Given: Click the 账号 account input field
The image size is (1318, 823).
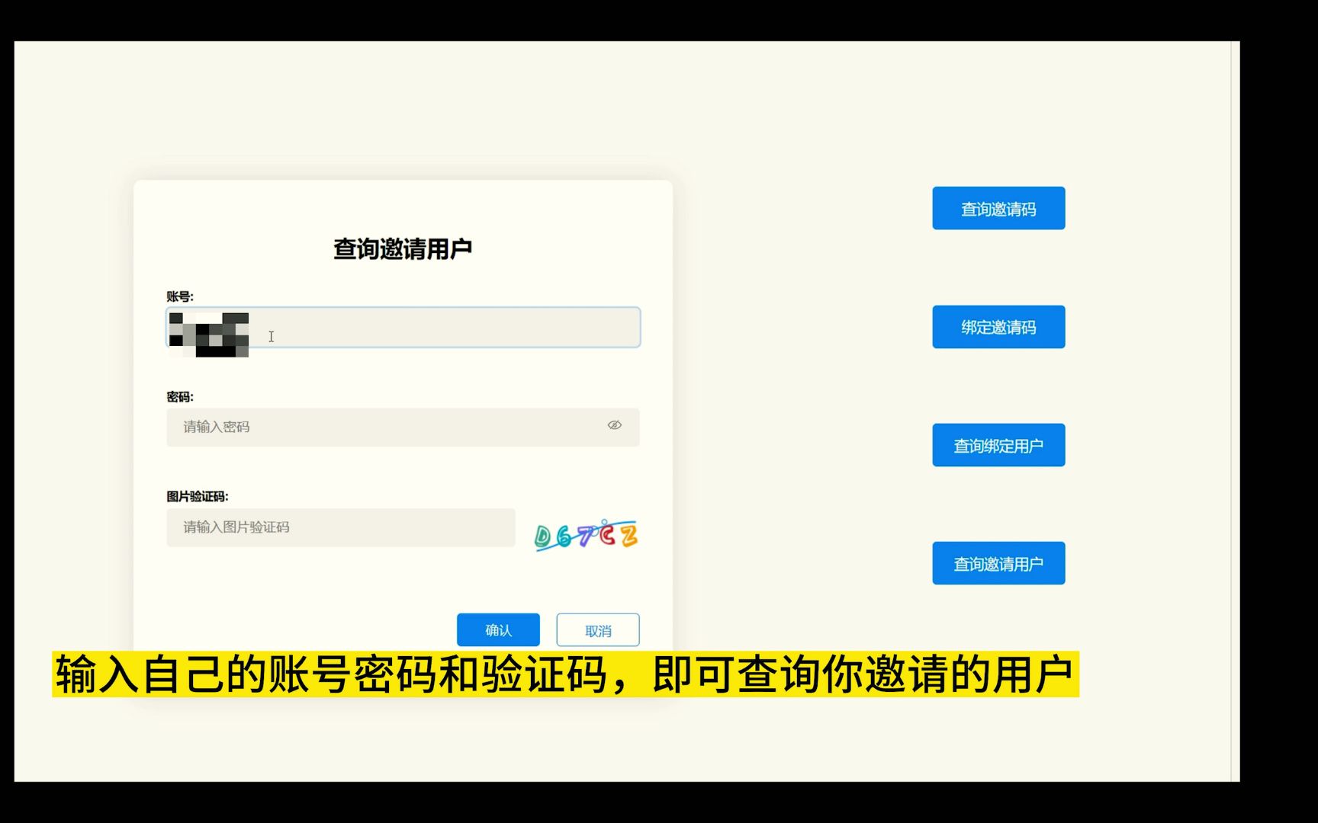Looking at the screenshot, I should [403, 328].
